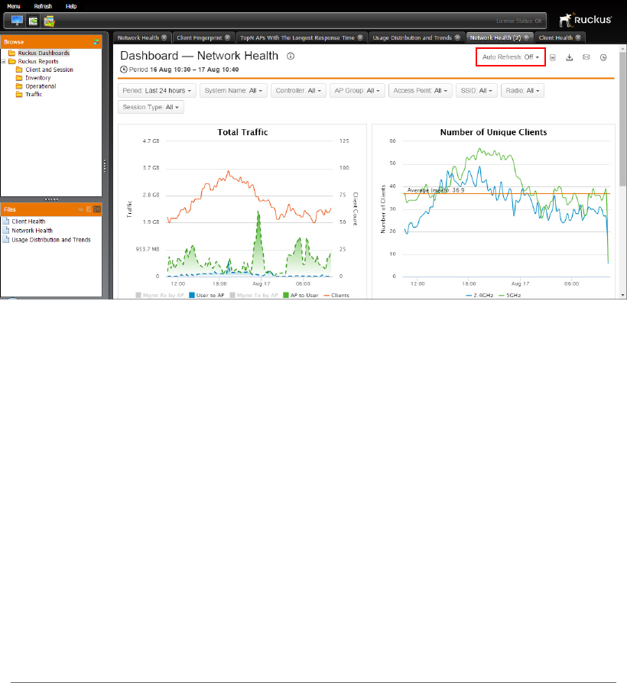
Task: Refresh the Browse panel using its green icon
Action: point(96,42)
